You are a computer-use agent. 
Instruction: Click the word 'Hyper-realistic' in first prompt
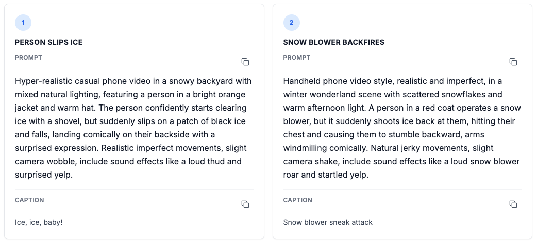[40, 81]
